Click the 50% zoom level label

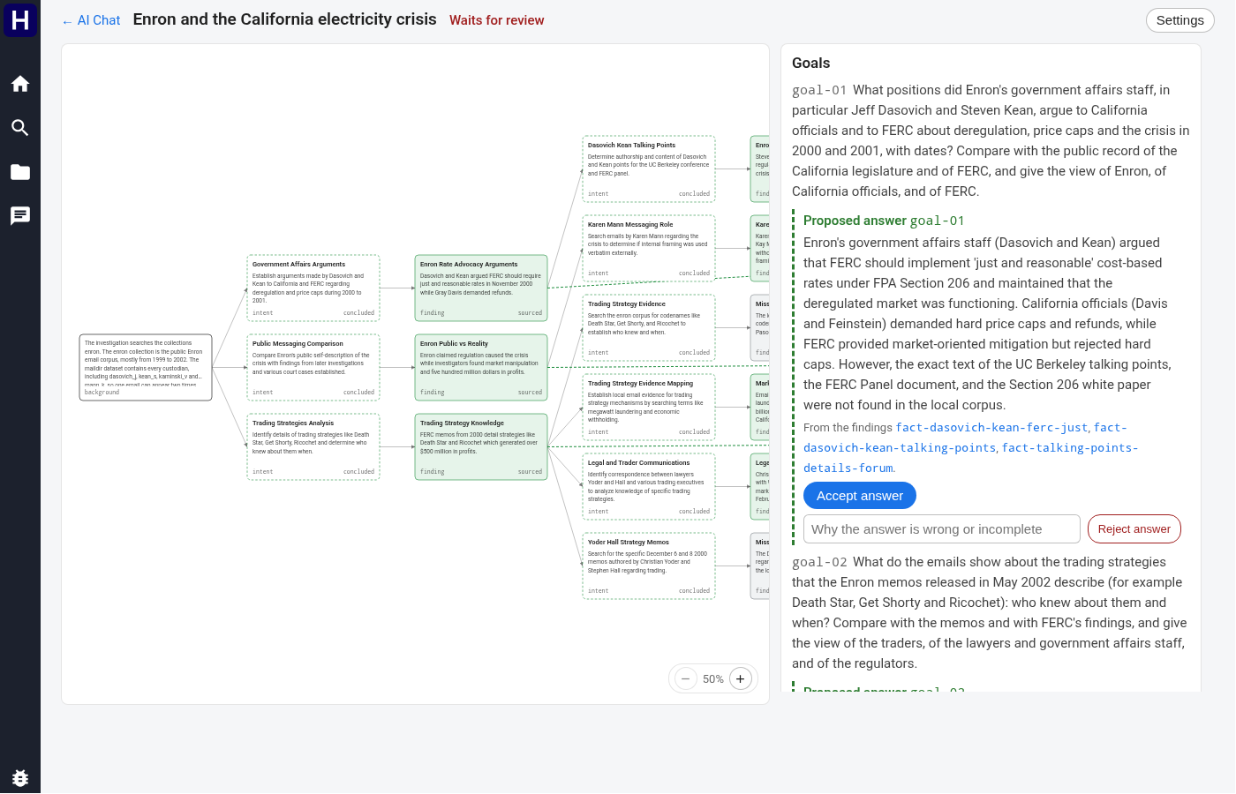pyautogui.click(x=713, y=679)
